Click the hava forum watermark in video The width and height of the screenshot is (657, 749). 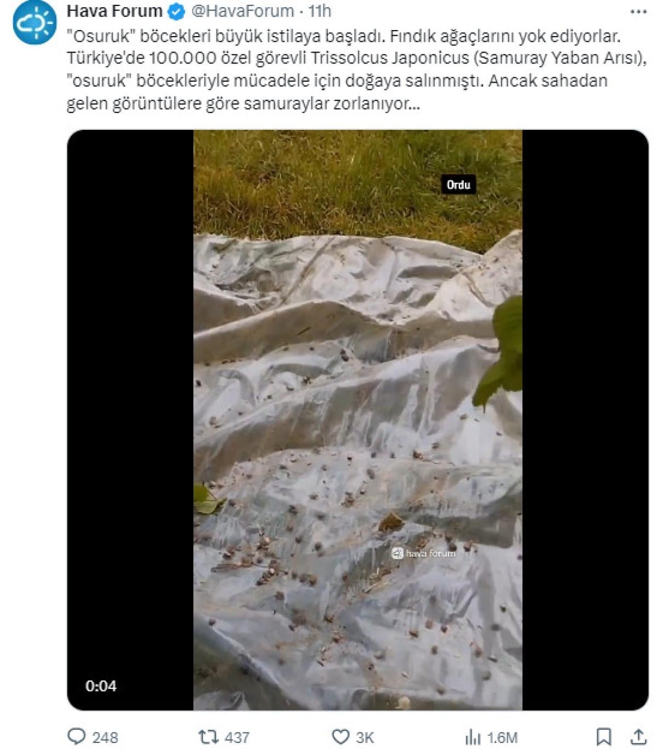click(424, 553)
